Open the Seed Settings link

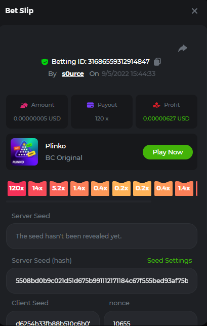[170, 261]
